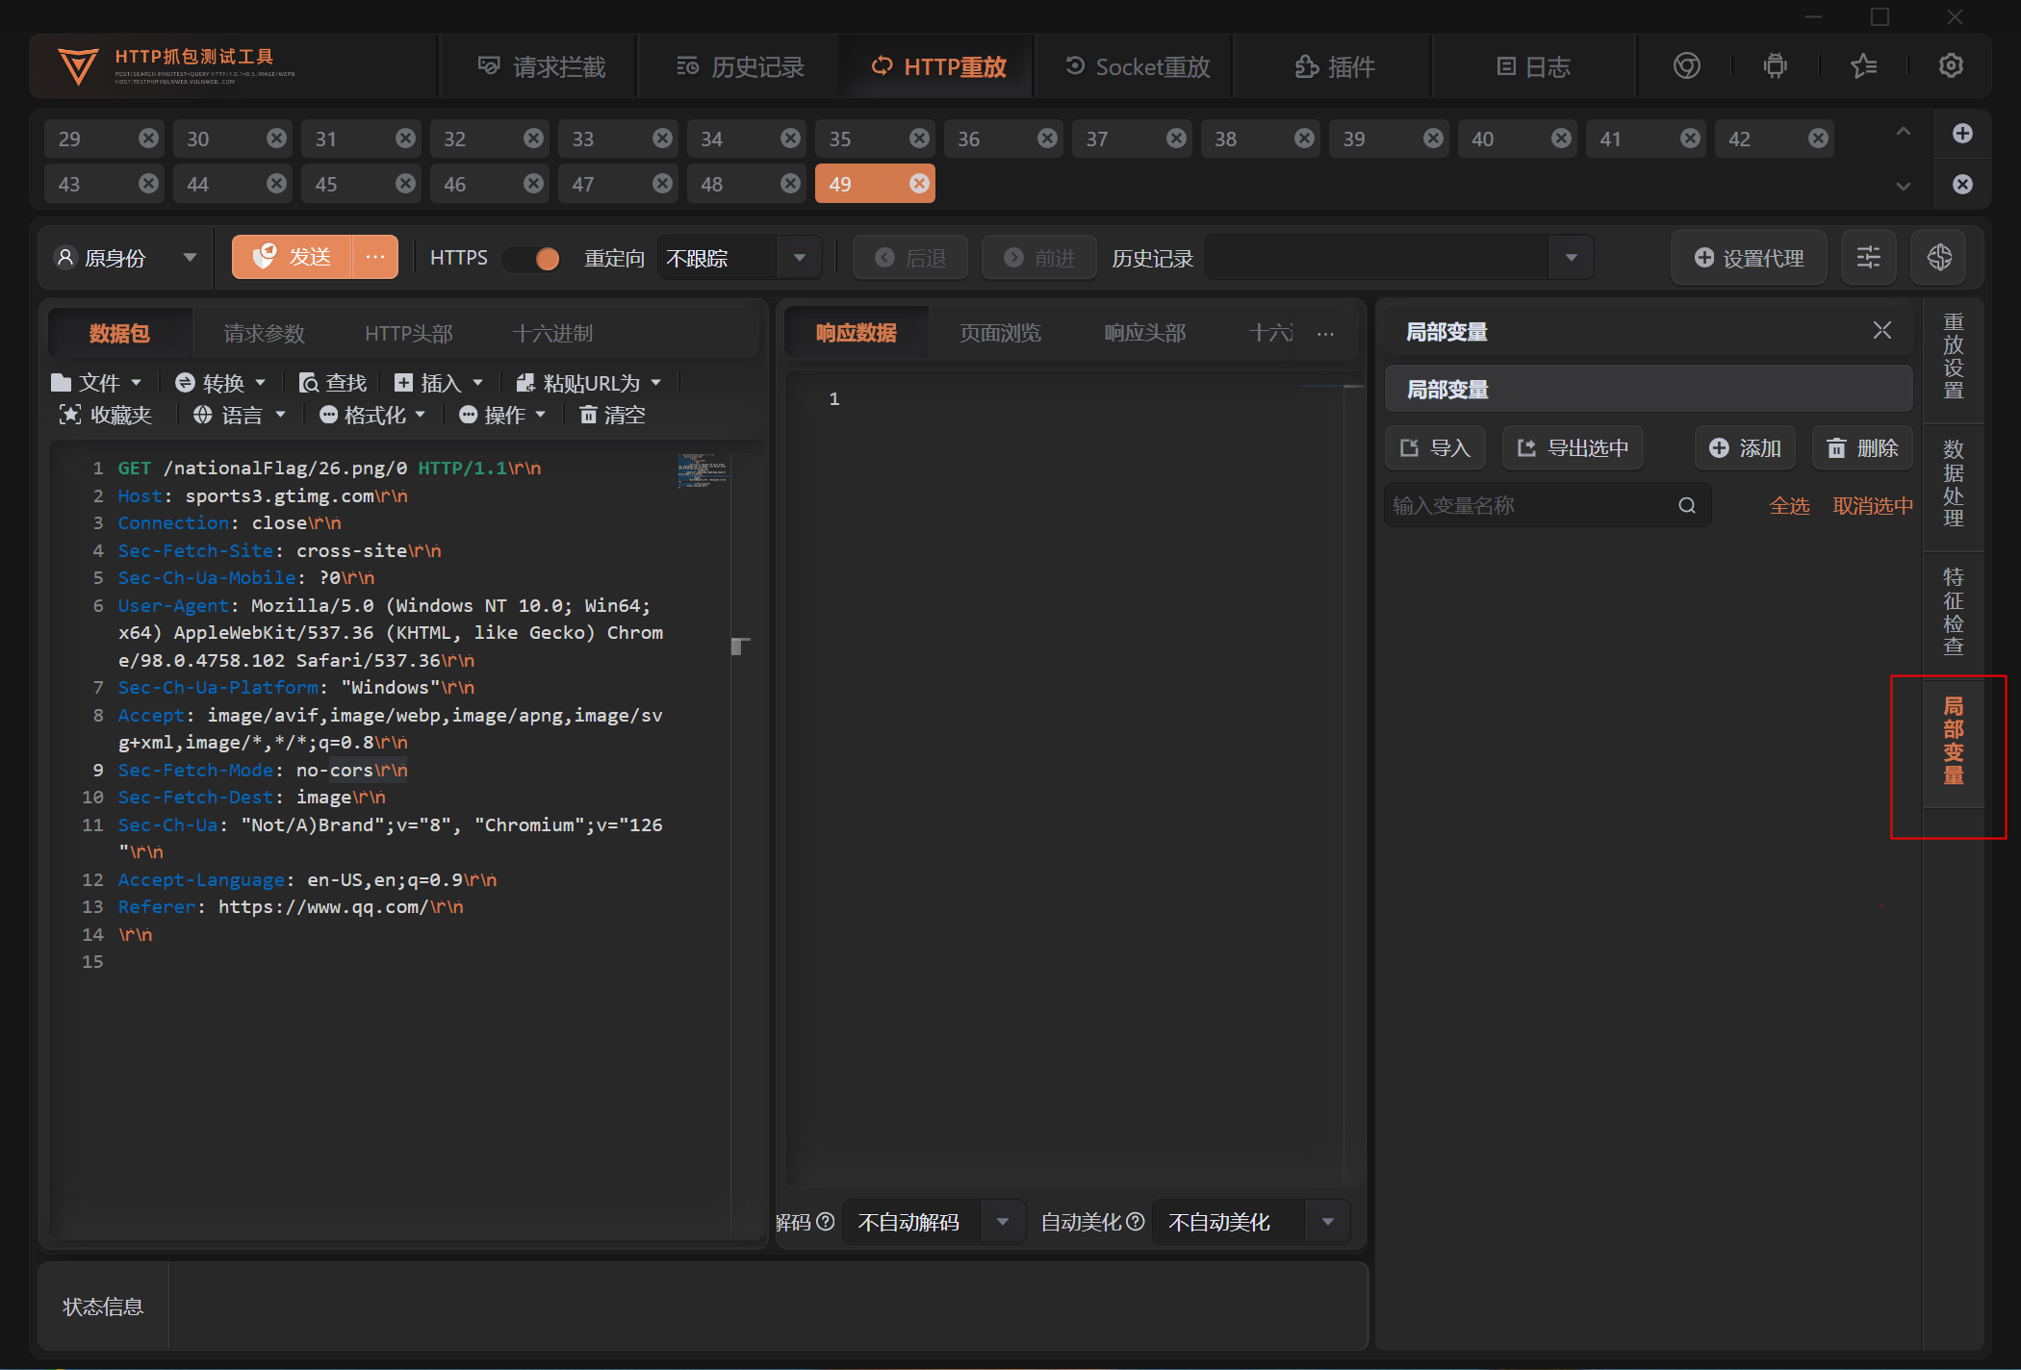Click the Android robot icon in top bar
Screen dimensions: 2021x1370
[x=1775, y=66]
